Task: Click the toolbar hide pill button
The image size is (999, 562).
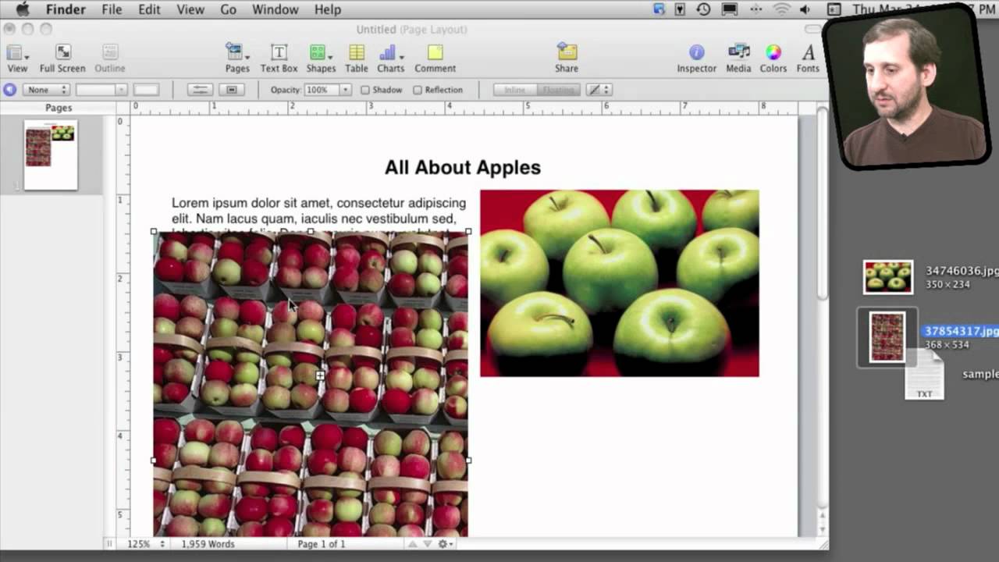Action: [812, 29]
